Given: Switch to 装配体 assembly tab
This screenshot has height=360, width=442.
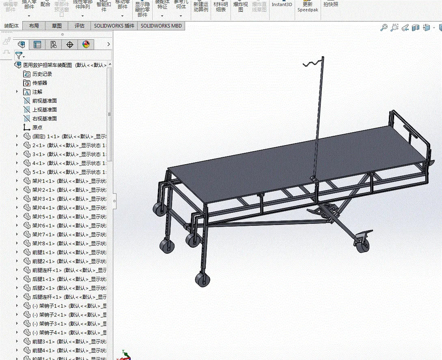Looking at the screenshot, I should (x=11, y=26).
